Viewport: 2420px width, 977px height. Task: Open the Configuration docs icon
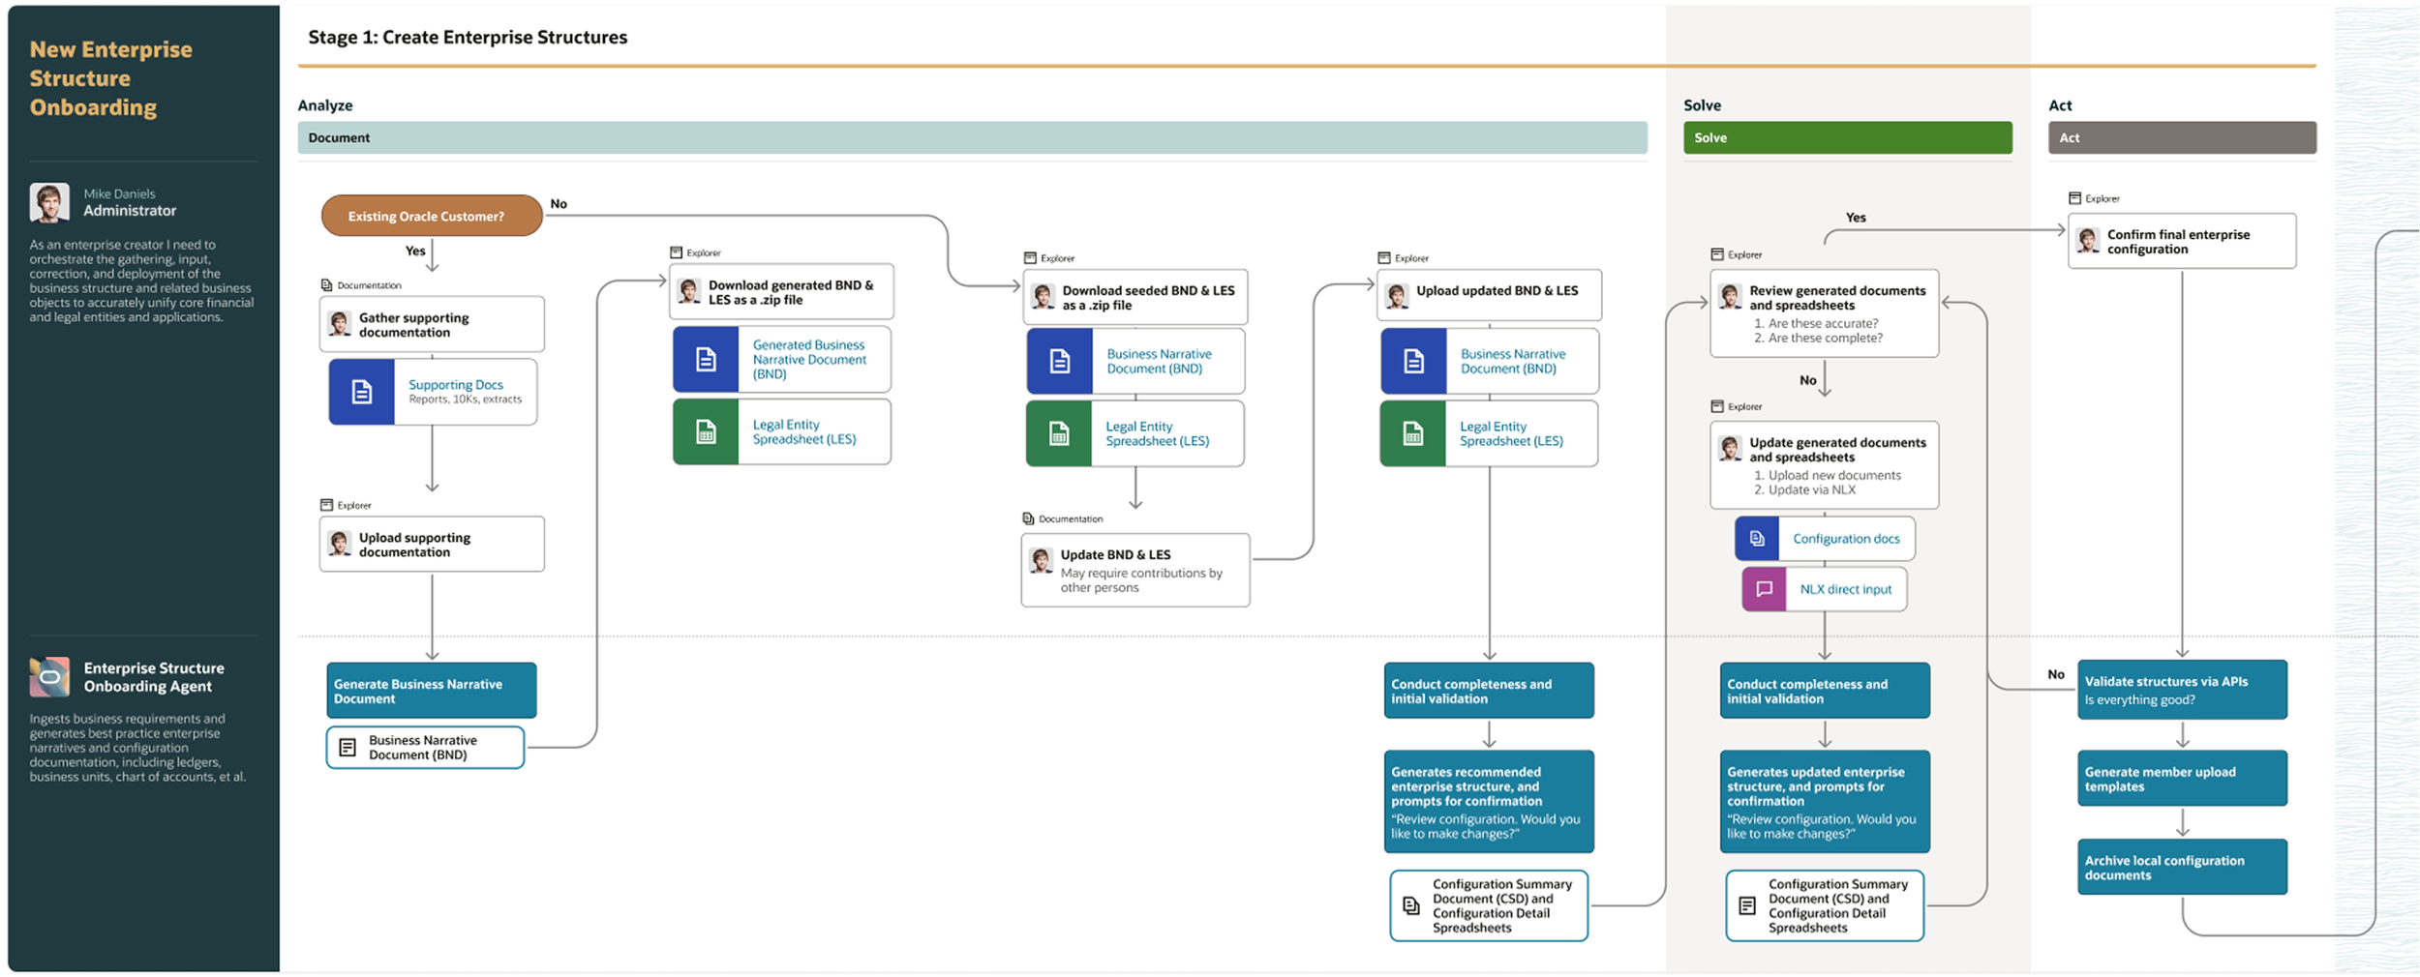(x=1756, y=538)
